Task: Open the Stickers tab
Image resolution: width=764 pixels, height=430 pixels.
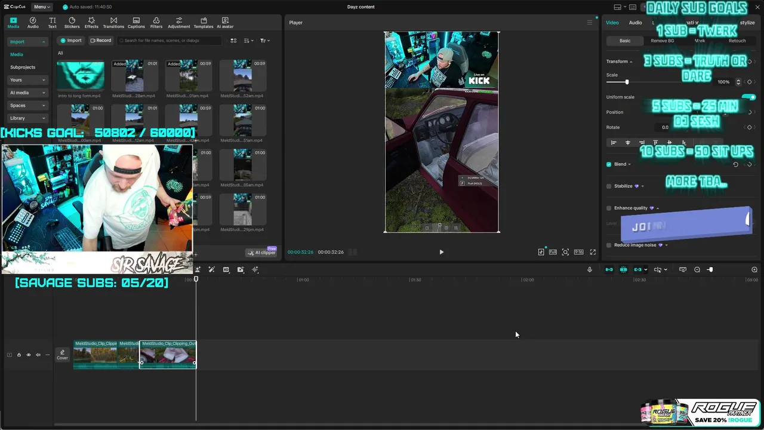Action: tap(72, 23)
